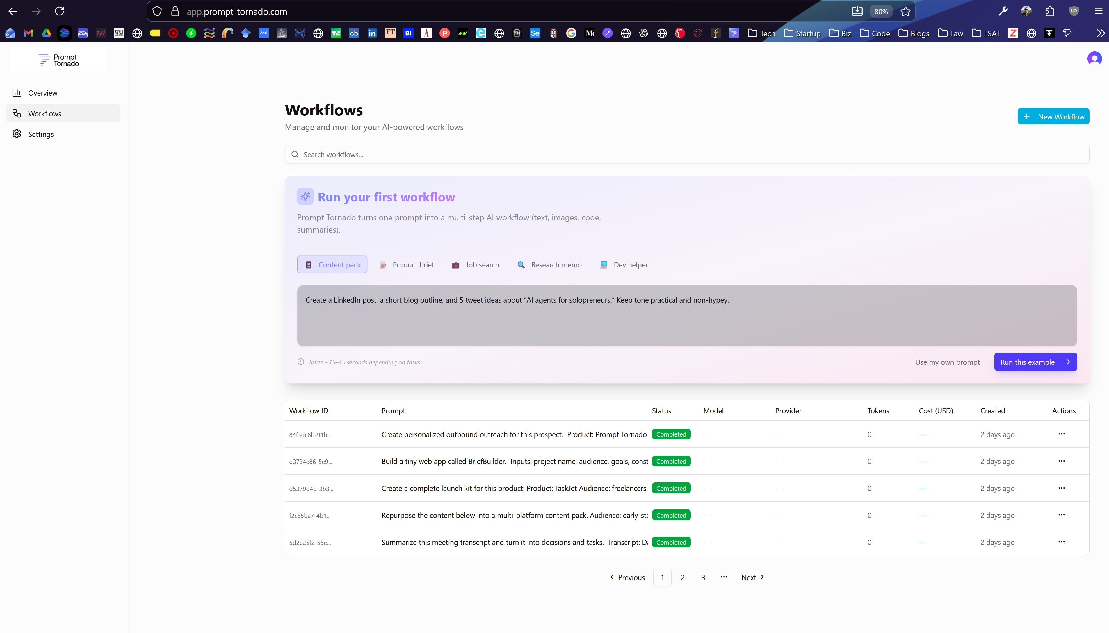Open actions menu for workflow 84f3dc8b
1109x633 pixels.
pyautogui.click(x=1061, y=434)
